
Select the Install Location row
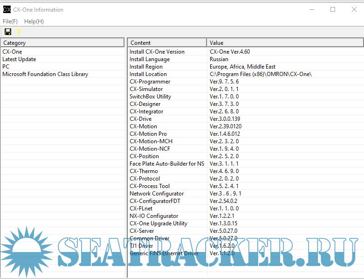pyautogui.click(x=148, y=74)
